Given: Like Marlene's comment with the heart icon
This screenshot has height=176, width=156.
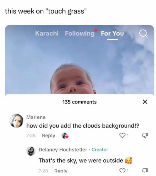Looking at the screenshot, I should 122,135.
